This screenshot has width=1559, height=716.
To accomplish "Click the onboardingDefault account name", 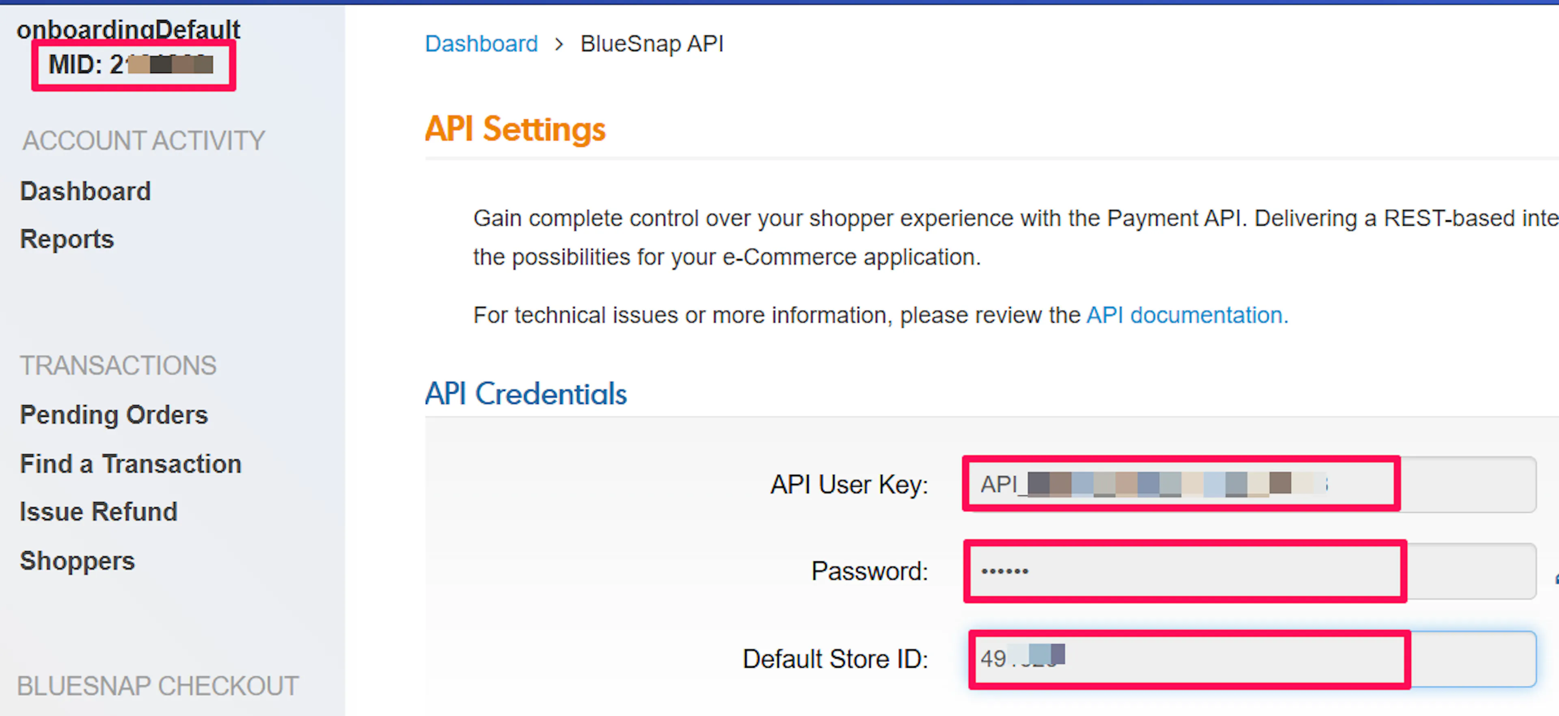I will [128, 28].
